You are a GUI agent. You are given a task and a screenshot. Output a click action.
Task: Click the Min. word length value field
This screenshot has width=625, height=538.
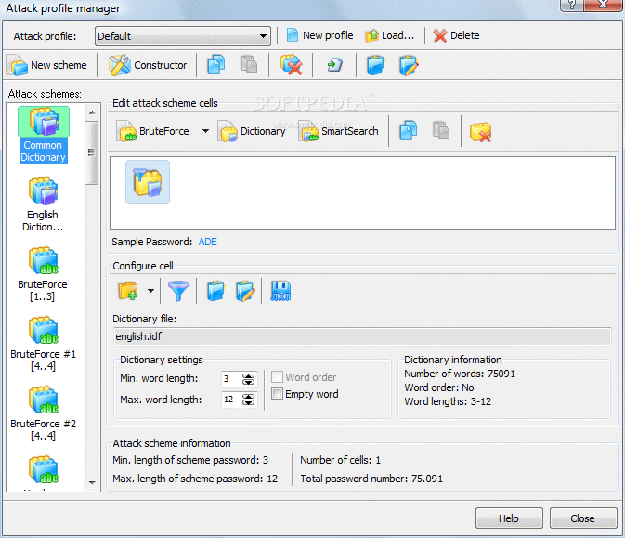(x=231, y=379)
